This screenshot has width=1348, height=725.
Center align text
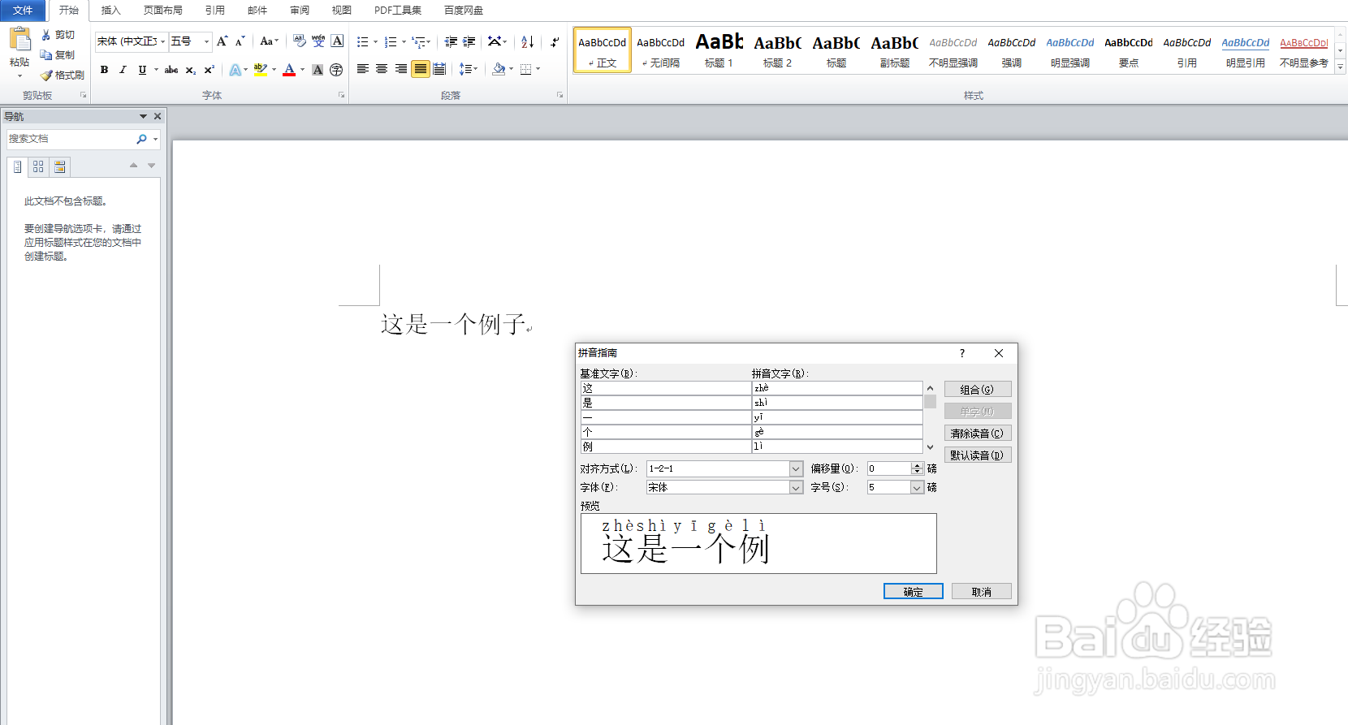382,69
